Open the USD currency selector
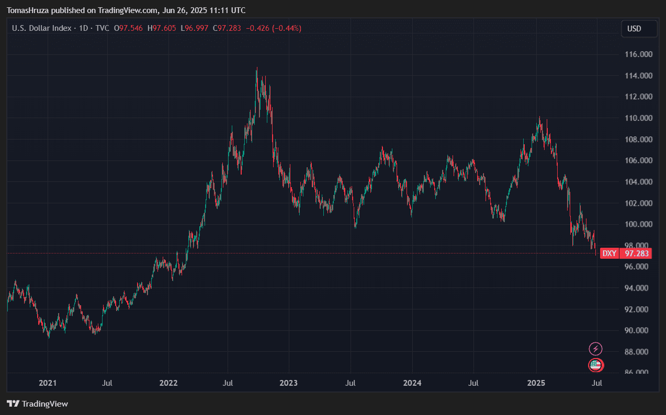The width and height of the screenshot is (666, 415). point(639,29)
